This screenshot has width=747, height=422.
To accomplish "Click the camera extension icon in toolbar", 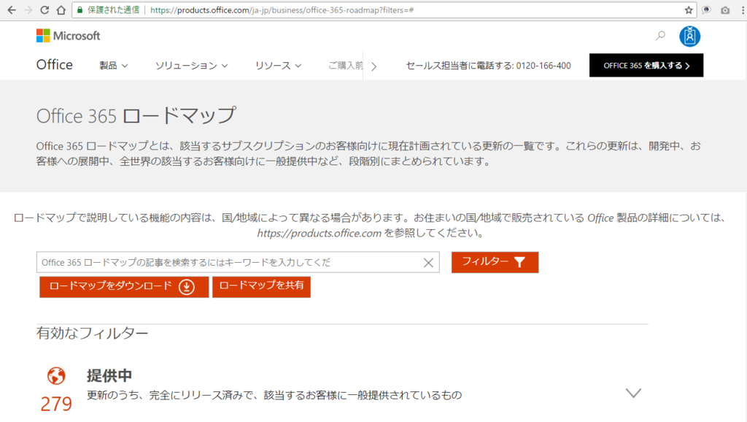I will (725, 10).
